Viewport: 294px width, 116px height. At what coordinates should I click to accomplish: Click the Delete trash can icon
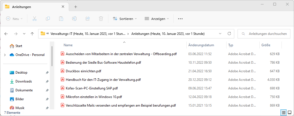click(x=101, y=19)
